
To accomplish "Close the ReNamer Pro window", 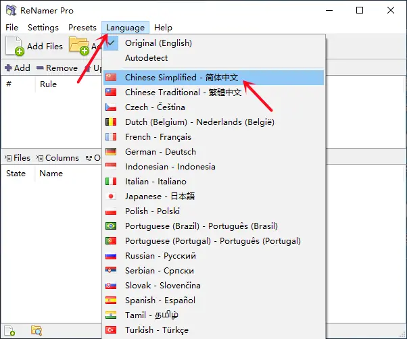I will click(x=391, y=10).
